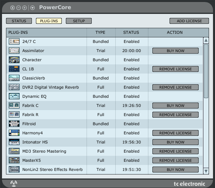Select the Dynamic EQ plug-in icon
The image size is (215, 188).
click(x=14, y=96)
